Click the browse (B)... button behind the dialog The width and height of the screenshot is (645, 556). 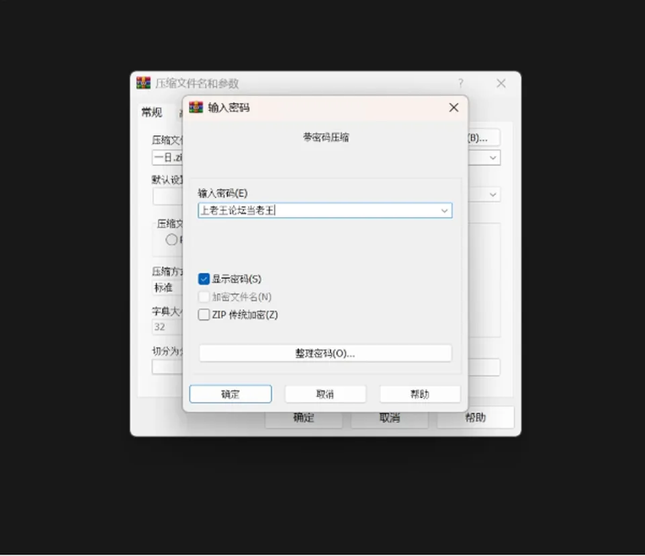coord(484,138)
